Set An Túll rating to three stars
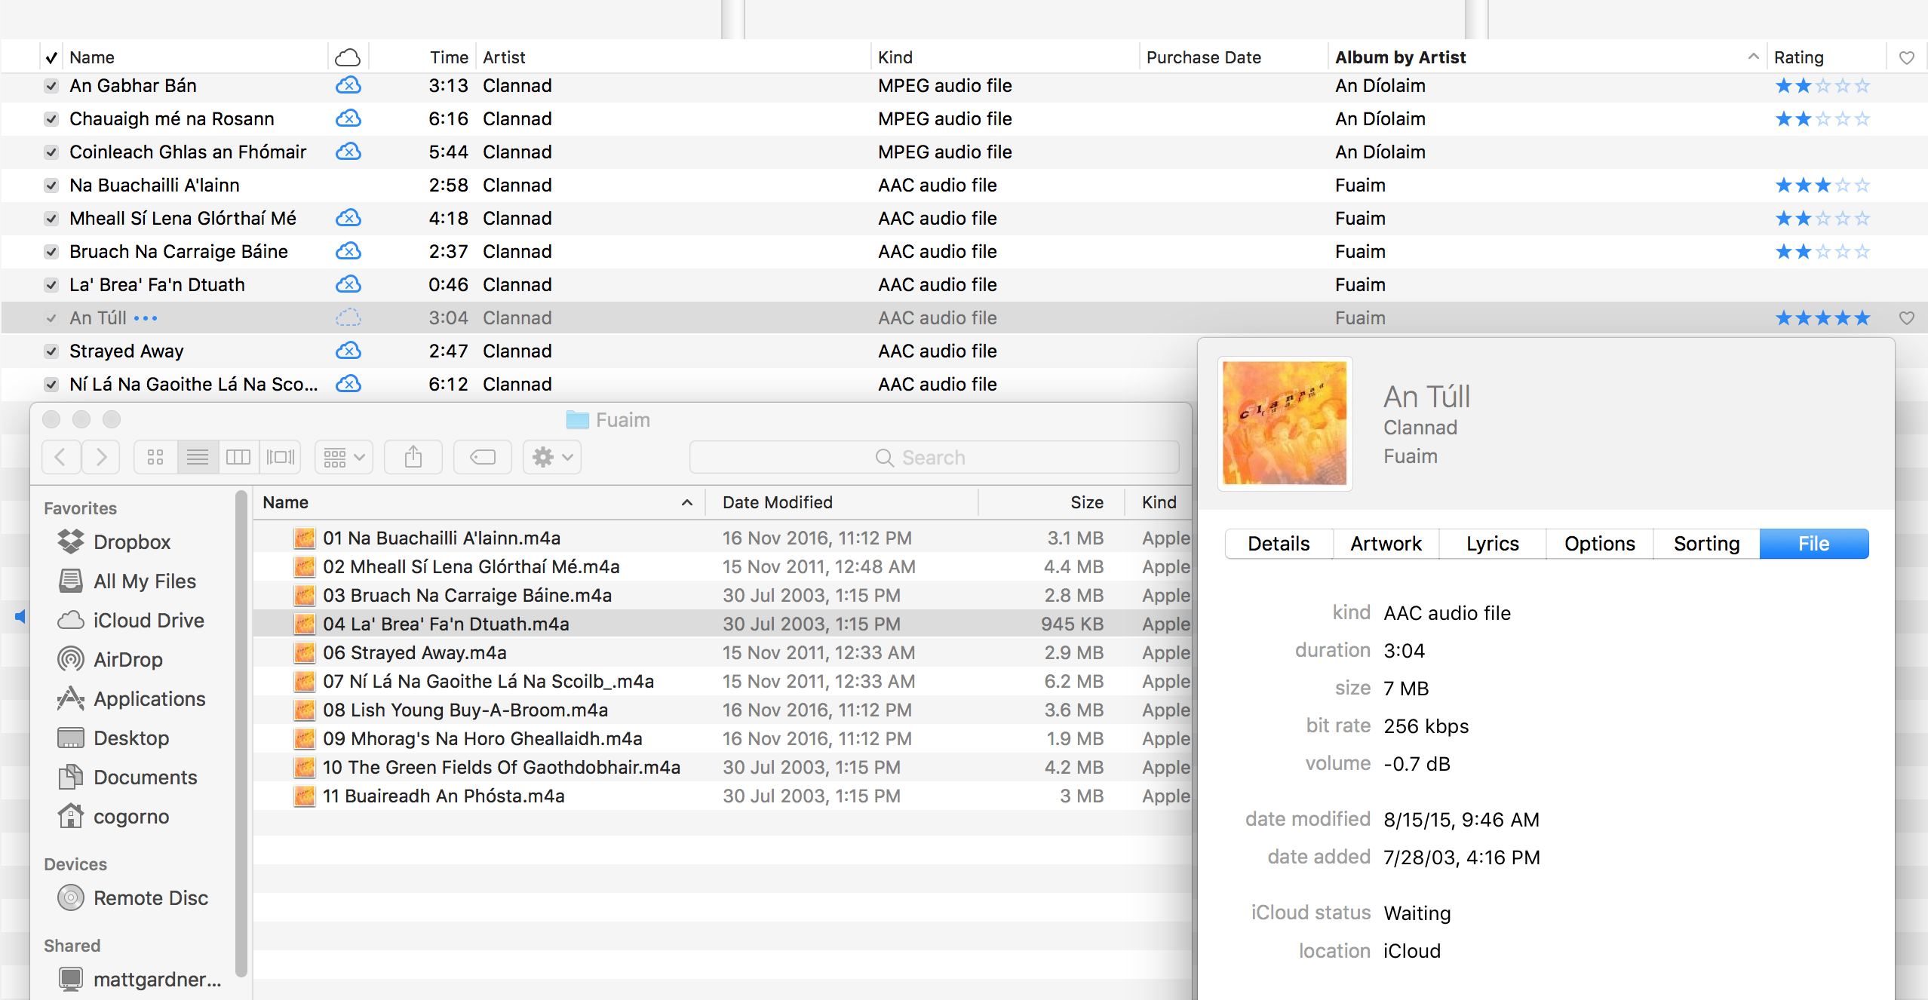1928x1000 pixels. (1822, 318)
